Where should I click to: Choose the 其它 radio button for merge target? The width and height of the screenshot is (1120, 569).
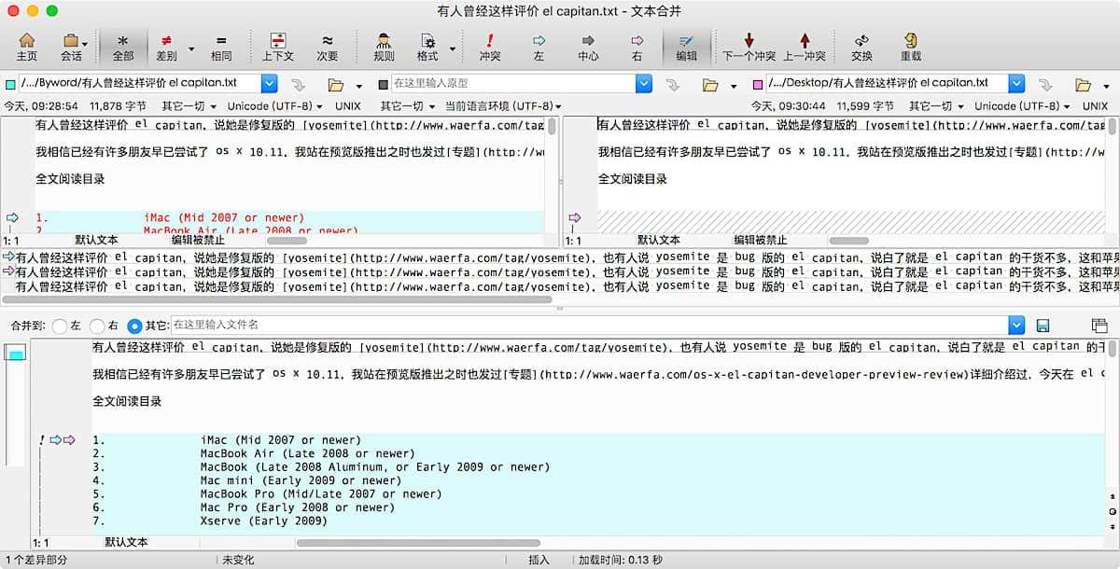[x=134, y=326]
